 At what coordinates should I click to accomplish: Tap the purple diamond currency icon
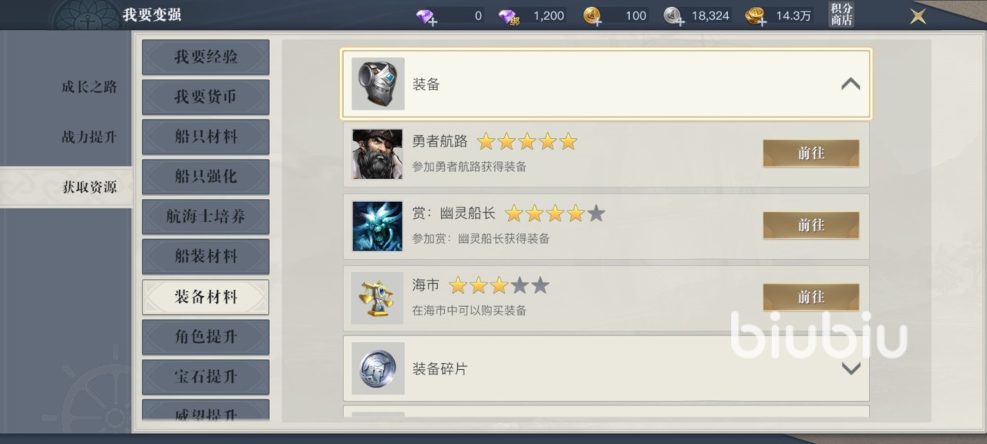(426, 16)
